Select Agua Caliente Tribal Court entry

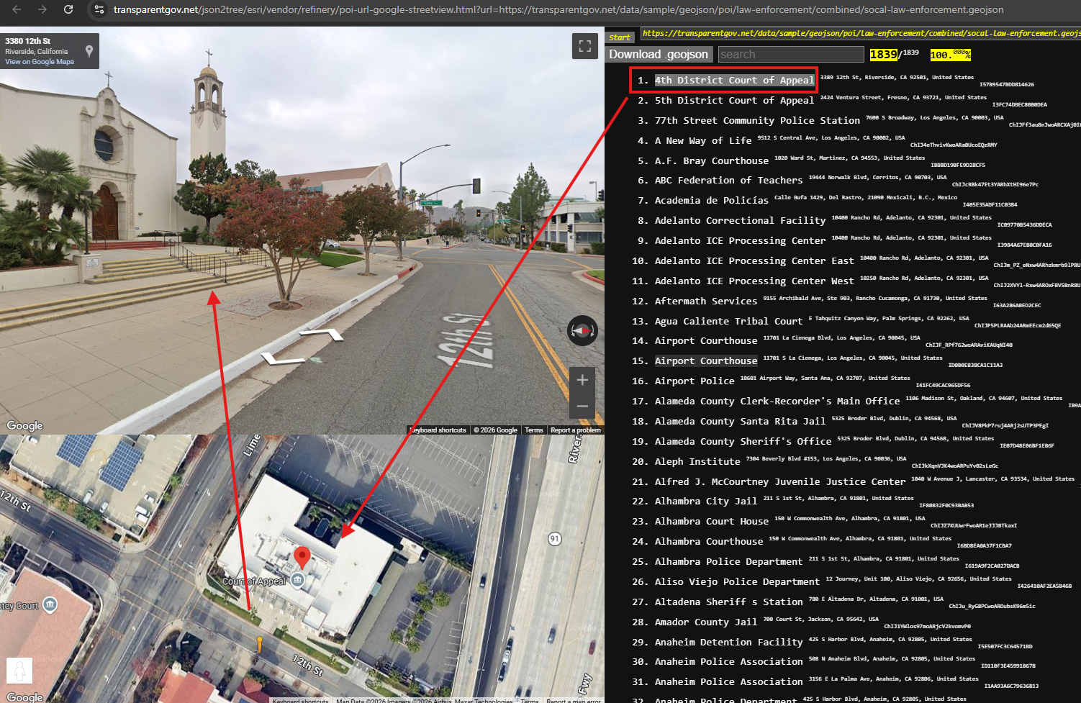pos(728,322)
